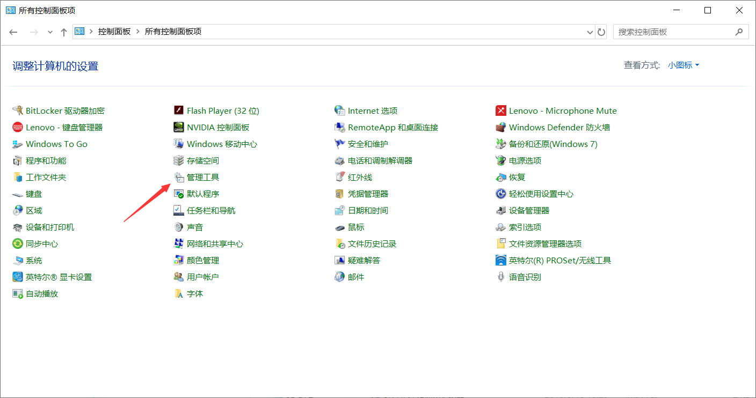Click the up one level arrow
The image size is (756, 398).
[x=64, y=32]
